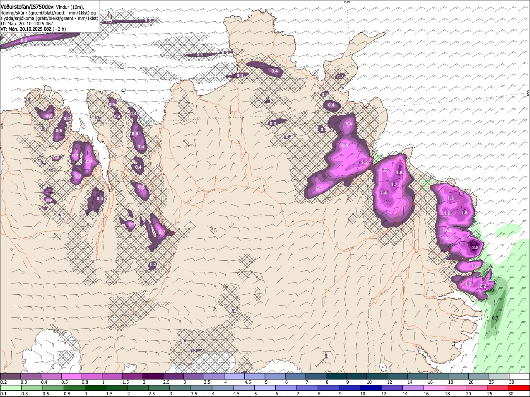Click the upper legend swatch for 1.5–2
The image size is (530, 397).
click(132, 376)
